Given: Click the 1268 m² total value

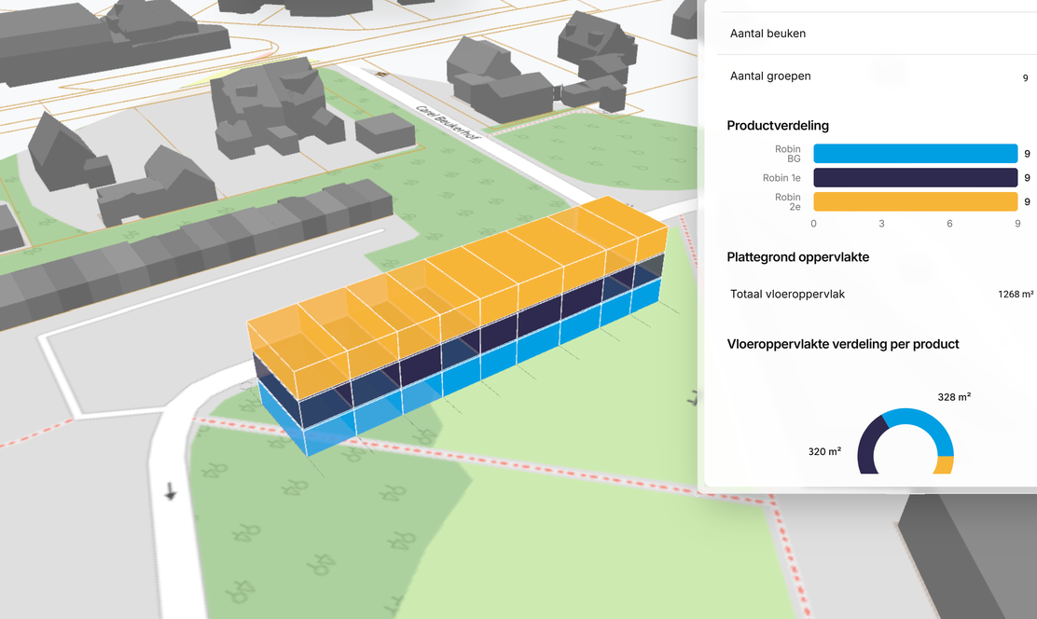Looking at the screenshot, I should 1015,295.
